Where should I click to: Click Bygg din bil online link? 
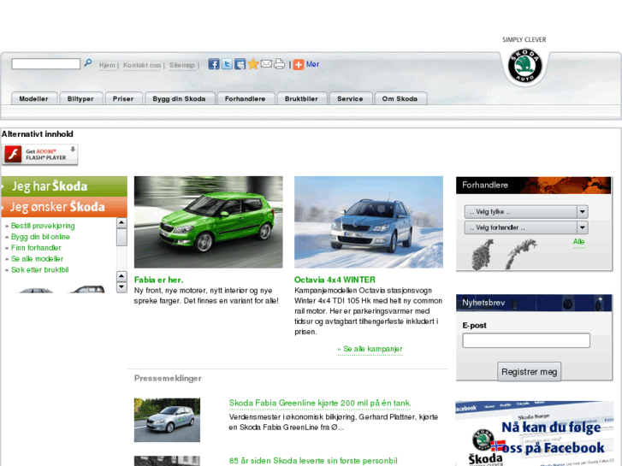(x=40, y=237)
